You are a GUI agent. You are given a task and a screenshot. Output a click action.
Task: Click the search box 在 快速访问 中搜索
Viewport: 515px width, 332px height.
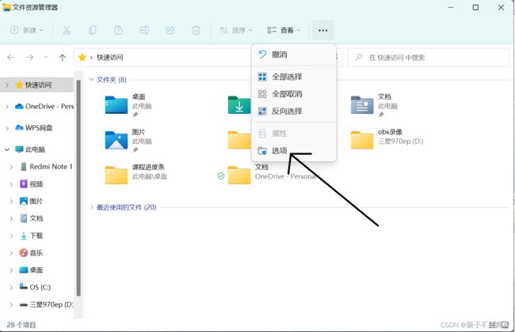(429, 58)
